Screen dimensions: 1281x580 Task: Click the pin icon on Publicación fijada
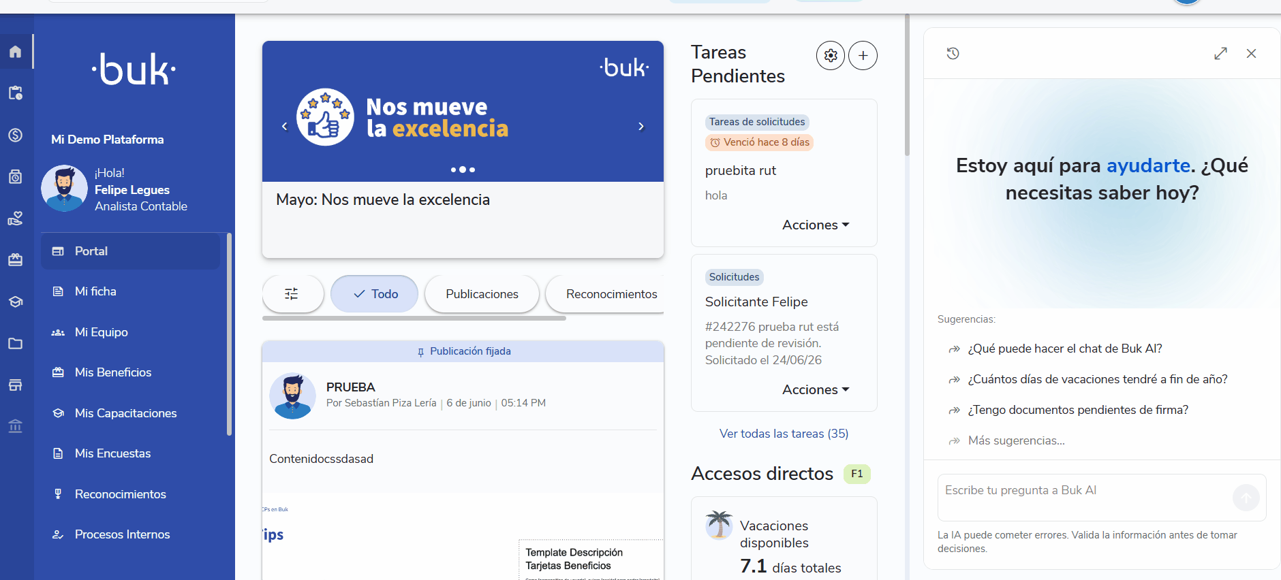(420, 352)
